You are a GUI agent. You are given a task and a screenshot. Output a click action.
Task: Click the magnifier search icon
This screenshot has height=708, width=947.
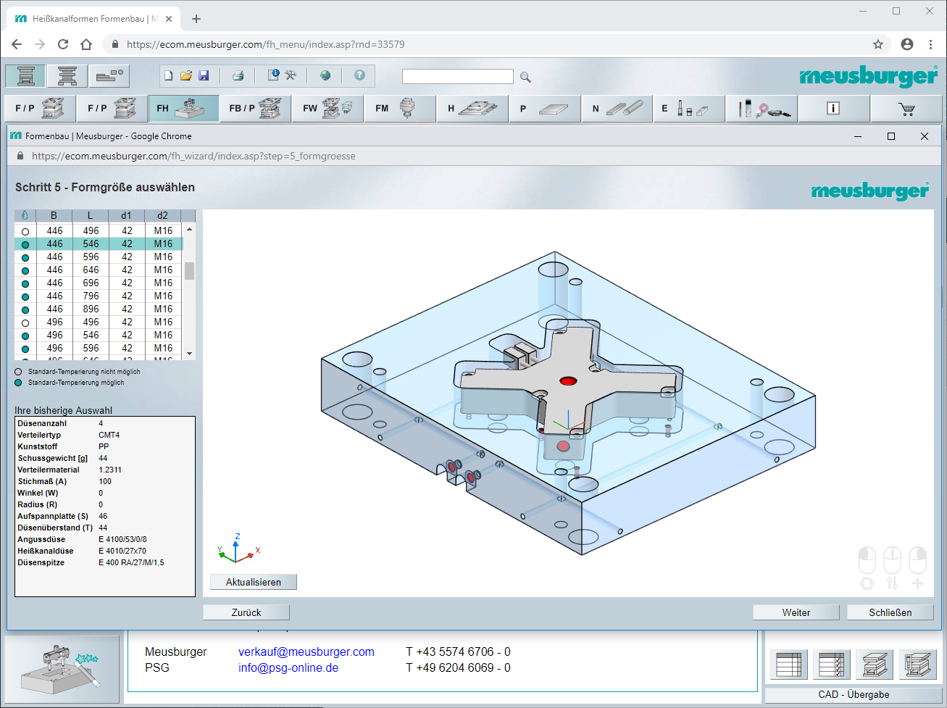pos(525,77)
